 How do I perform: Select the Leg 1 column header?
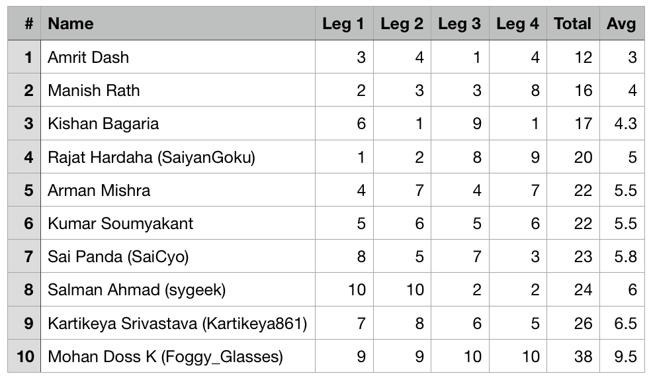tap(343, 24)
